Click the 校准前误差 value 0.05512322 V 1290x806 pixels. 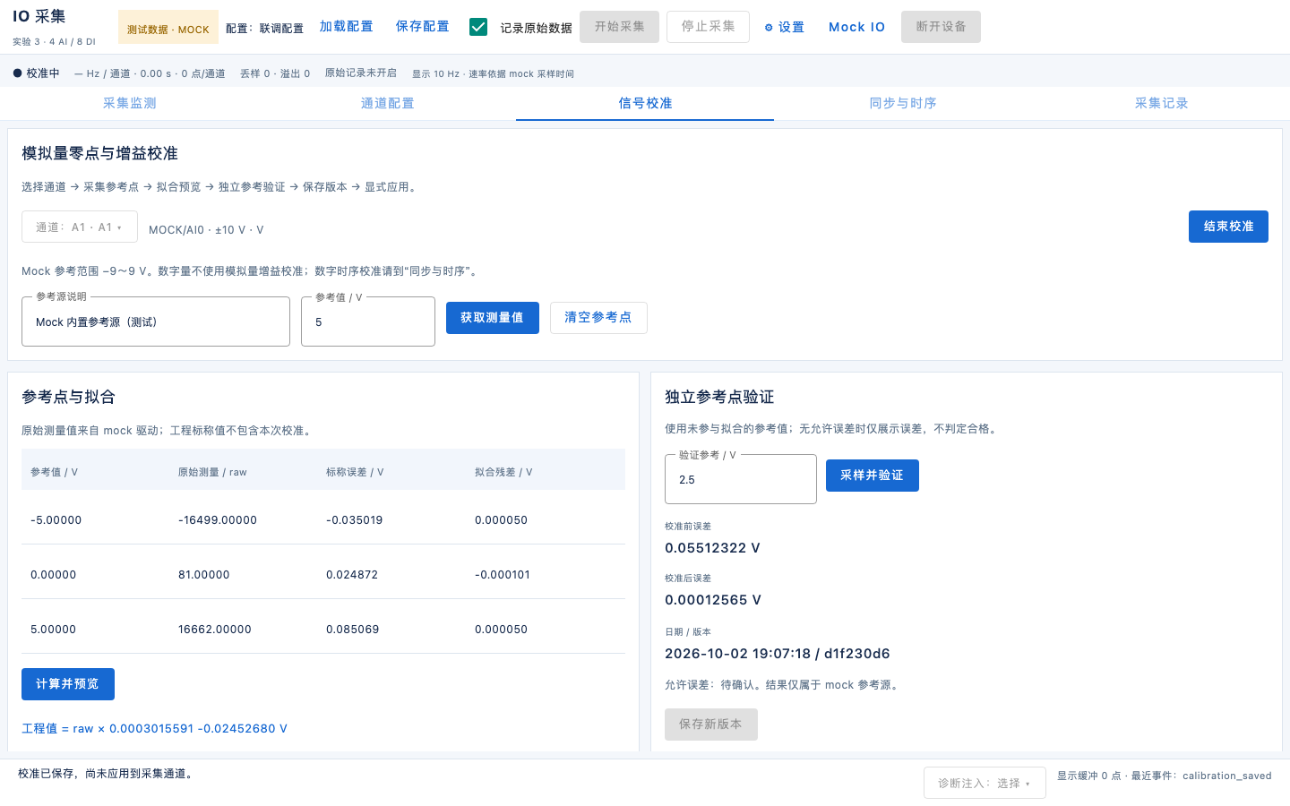(712, 548)
